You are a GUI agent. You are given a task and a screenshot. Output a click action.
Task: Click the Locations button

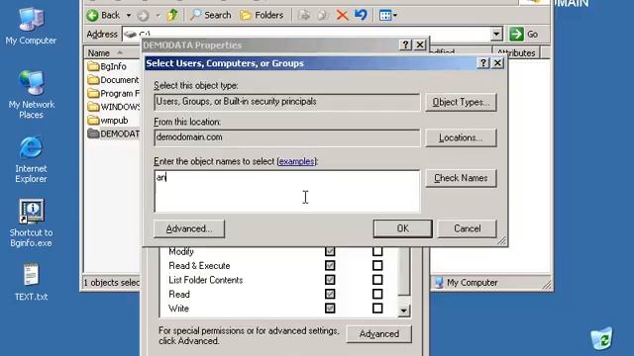pos(461,137)
